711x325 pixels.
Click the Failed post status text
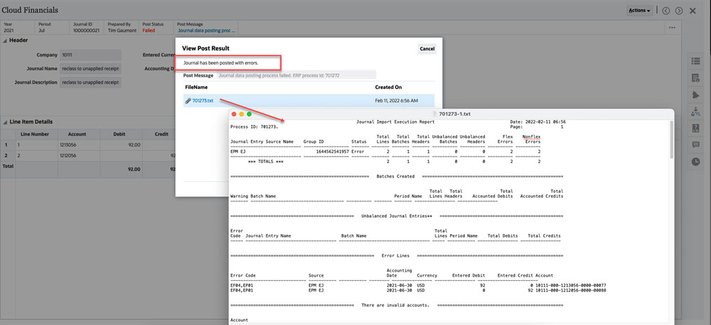coord(149,31)
